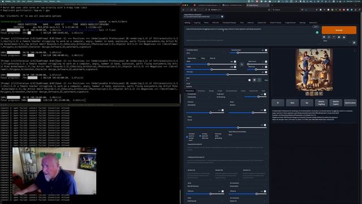Image resolution: width=362 pixels, height=204 pixels.
Task: Open the Script dropdown
Action: click(226, 87)
